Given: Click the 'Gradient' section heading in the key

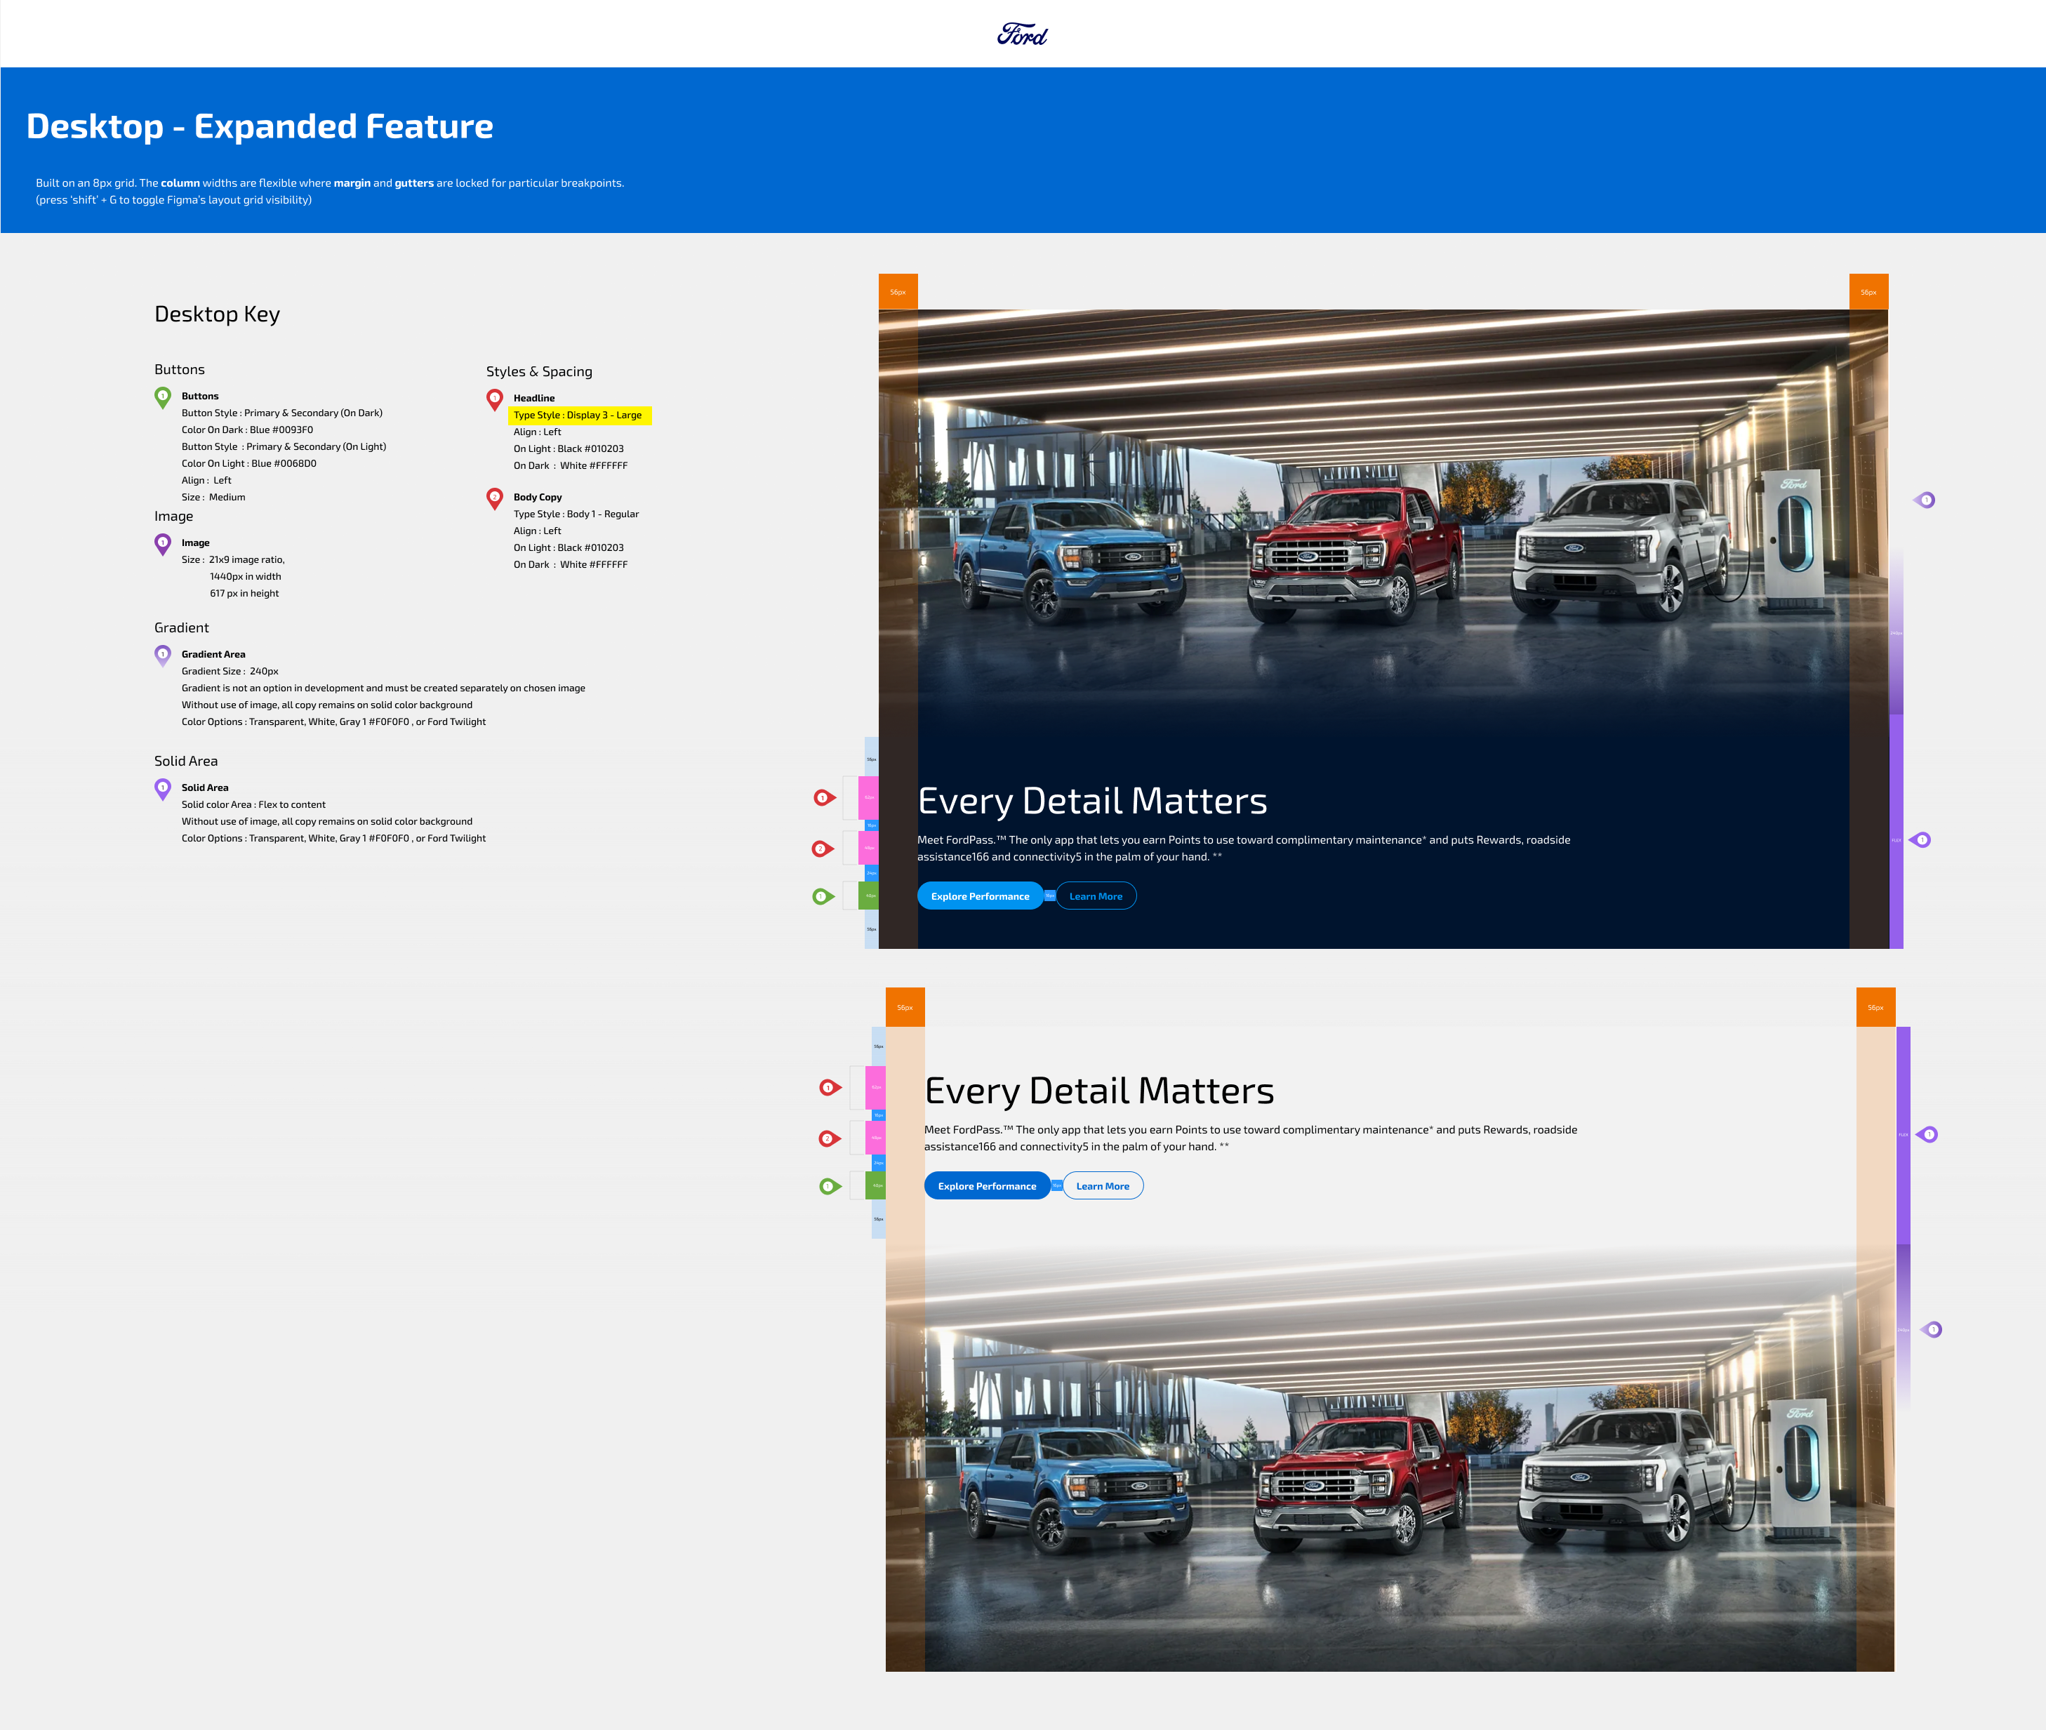Looking at the screenshot, I should point(182,627).
